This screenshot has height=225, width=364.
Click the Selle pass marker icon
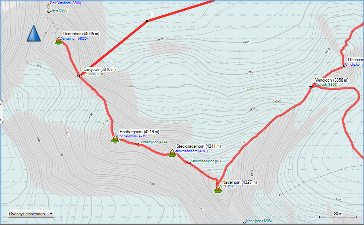coord(49,12)
